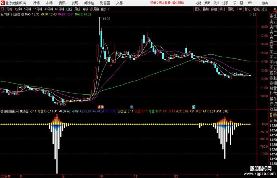
Task: Click the 画线 drawing tools button
Action: (x=231, y=9)
